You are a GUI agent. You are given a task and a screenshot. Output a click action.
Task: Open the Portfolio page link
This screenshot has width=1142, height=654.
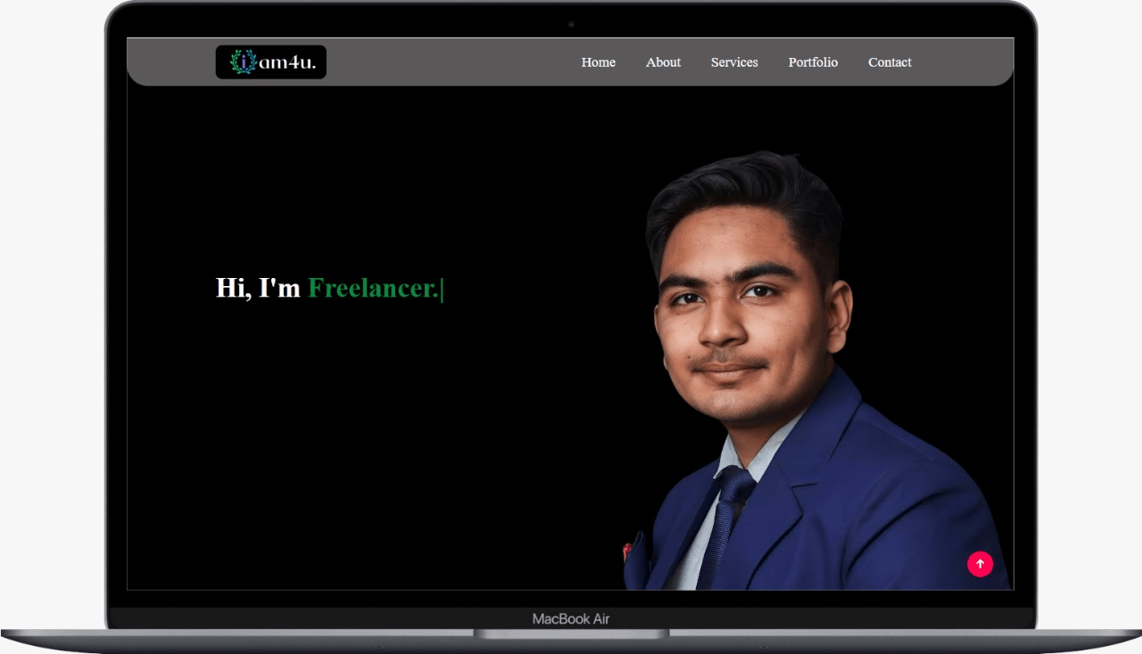pos(813,62)
